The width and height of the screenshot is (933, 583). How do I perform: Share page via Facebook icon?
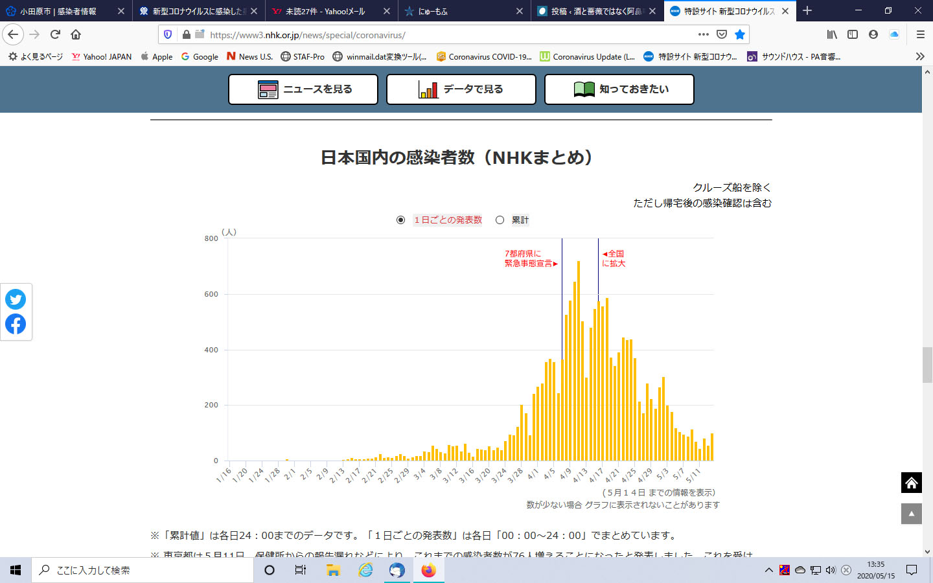pyautogui.click(x=16, y=324)
